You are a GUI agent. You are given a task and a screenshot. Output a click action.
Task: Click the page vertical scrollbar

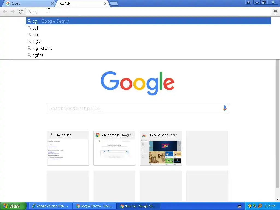[278, 123]
